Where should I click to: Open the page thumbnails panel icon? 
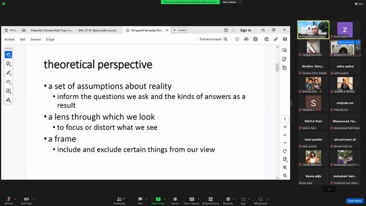[284, 68]
